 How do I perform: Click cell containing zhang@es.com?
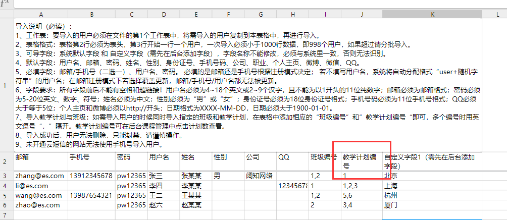(x=40, y=176)
